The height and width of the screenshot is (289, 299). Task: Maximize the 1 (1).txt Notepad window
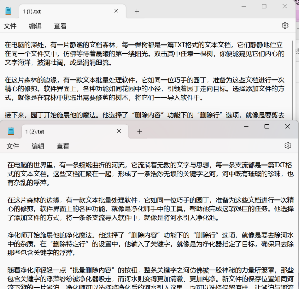click(264, 6)
